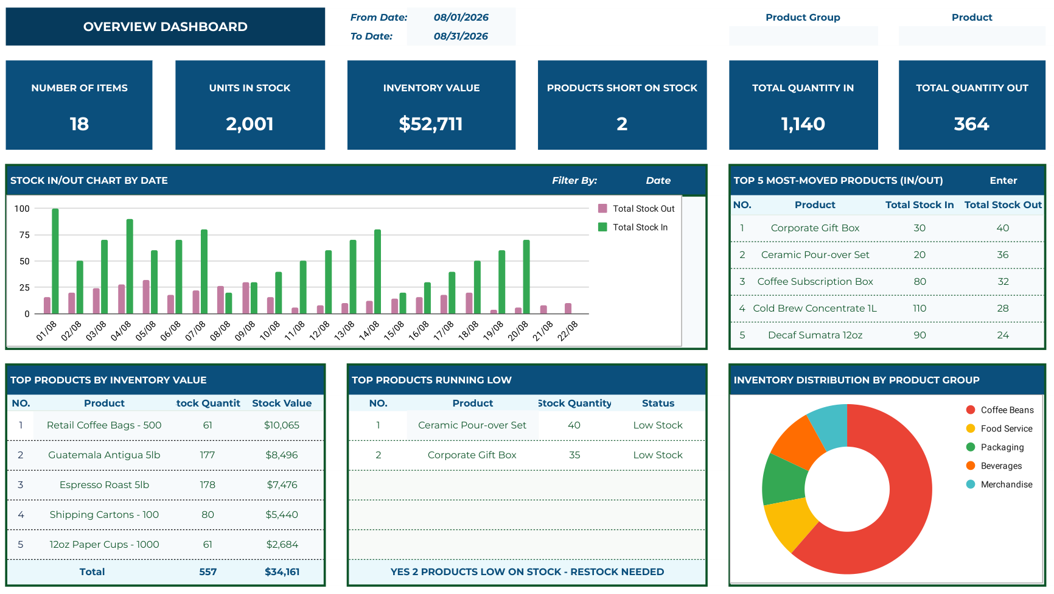Click the Stock Value column header

point(282,404)
